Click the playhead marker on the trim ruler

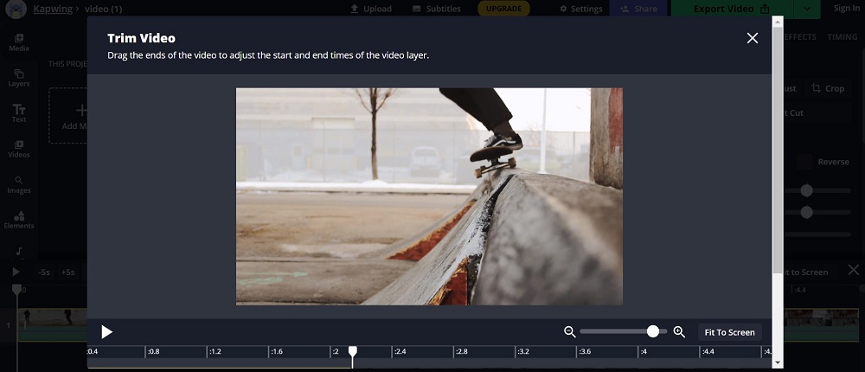tap(352, 351)
